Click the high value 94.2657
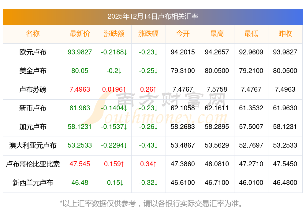This screenshot has width=306, height=213. (217, 52)
